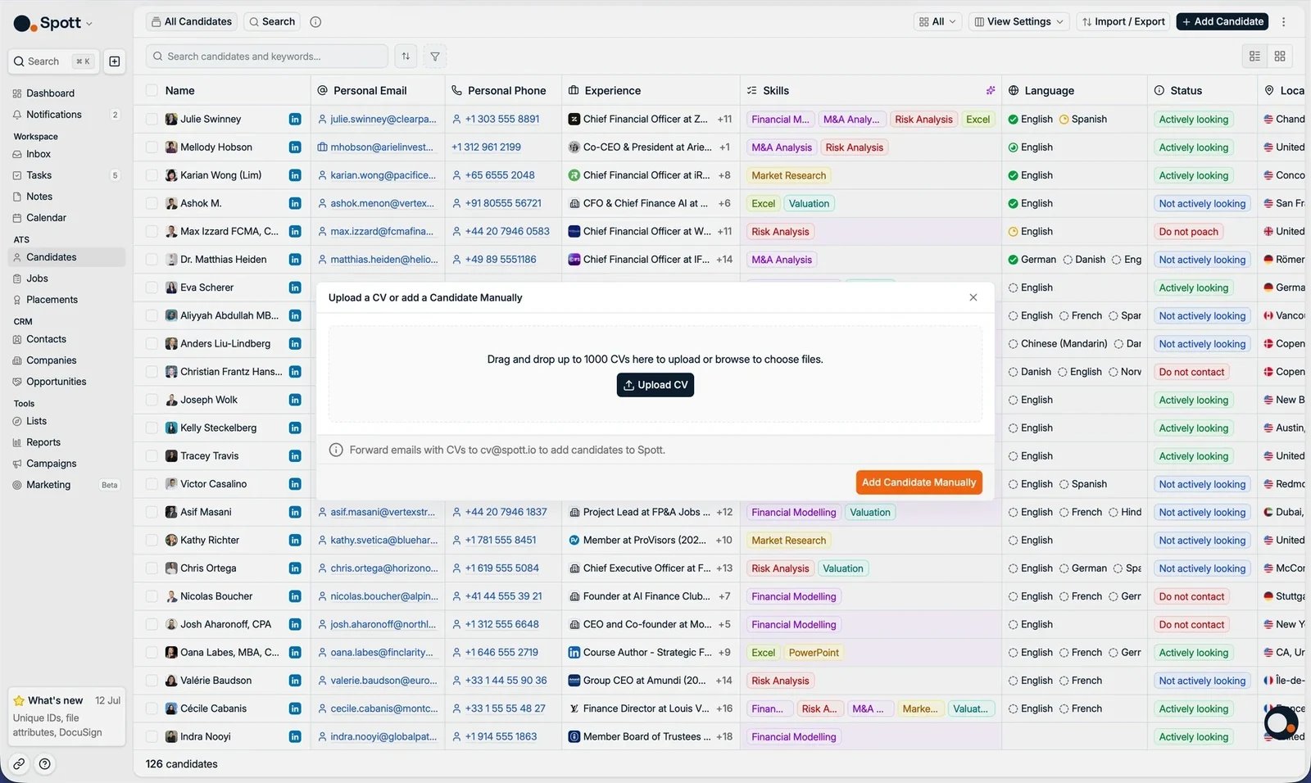
Task: Expand the Spott workspace dropdown
Action: (54, 23)
